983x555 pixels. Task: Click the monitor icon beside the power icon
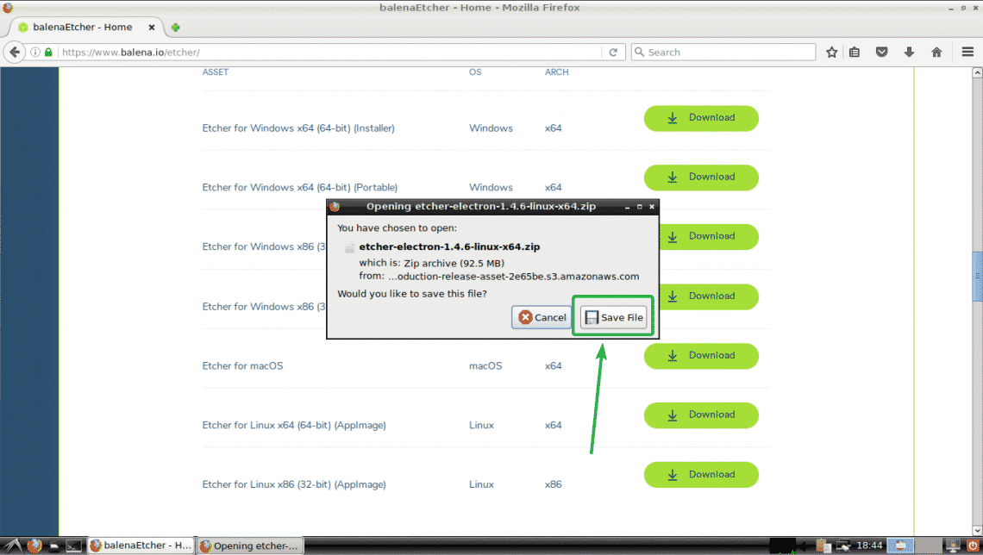pyautogui.click(x=953, y=546)
